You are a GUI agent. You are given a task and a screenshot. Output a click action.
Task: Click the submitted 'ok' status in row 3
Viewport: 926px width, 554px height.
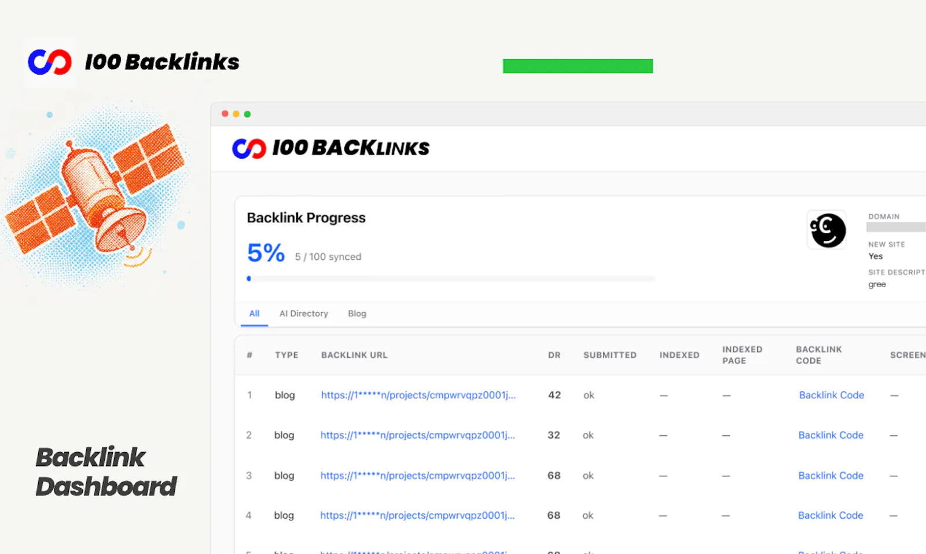point(588,476)
